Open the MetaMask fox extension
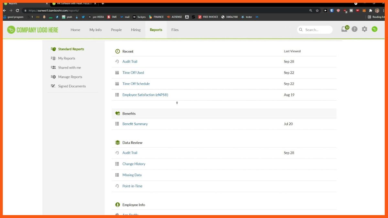This screenshot has width=388, height=218. [364, 10]
